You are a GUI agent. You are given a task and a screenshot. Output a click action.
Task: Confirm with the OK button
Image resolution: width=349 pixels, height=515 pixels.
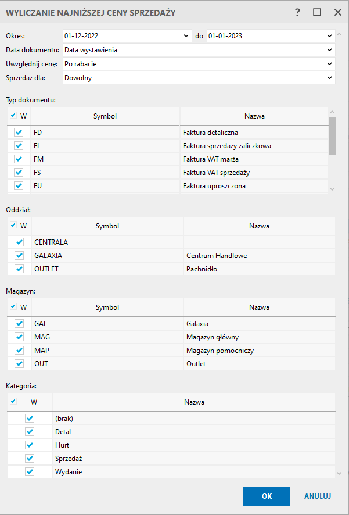(267, 496)
